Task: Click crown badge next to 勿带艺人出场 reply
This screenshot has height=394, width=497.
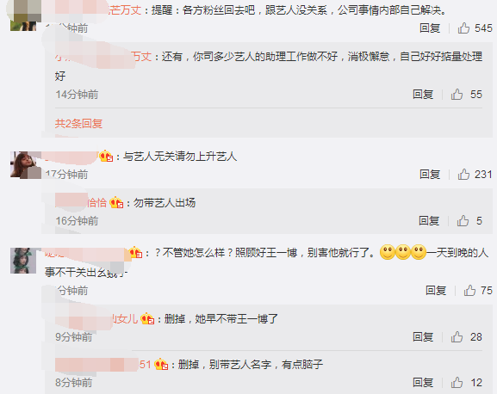Action: (x=116, y=202)
